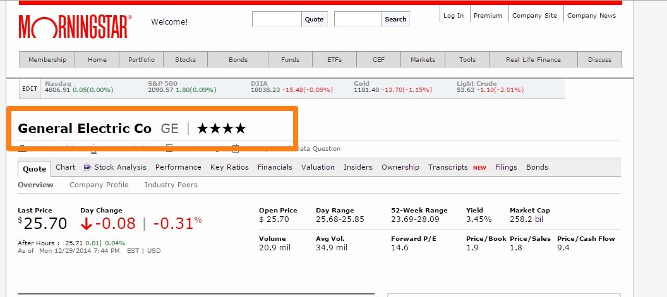Click the -0.31% day change value
This screenshot has height=297, width=667.
[x=177, y=223]
